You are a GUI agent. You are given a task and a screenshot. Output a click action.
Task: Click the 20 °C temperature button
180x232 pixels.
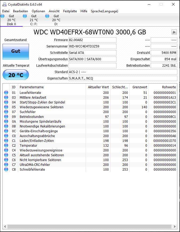click(16, 75)
